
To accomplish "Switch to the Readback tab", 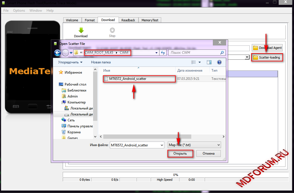I will tap(128, 20).
